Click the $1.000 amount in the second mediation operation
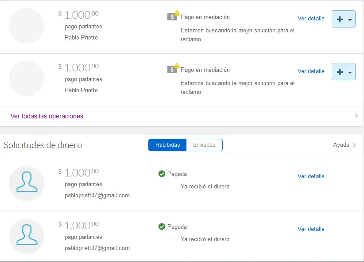Viewport: 364px width, 262px height. point(78,68)
